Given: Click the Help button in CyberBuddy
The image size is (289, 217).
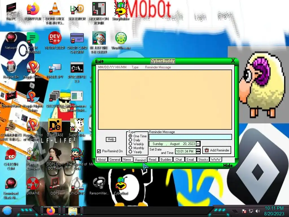Looking at the screenshot, I should pyautogui.click(x=111, y=139).
